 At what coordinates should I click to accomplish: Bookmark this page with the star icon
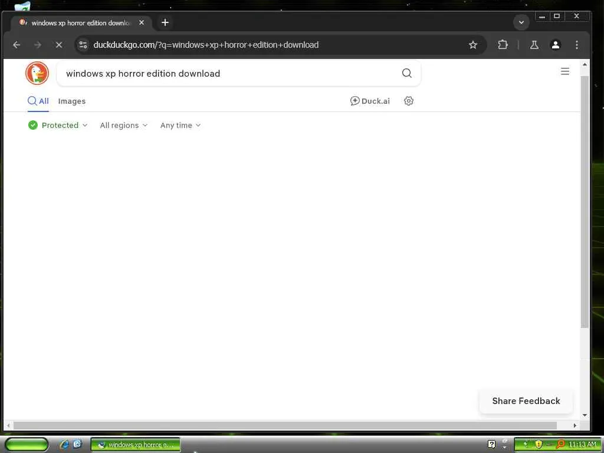pyautogui.click(x=473, y=45)
